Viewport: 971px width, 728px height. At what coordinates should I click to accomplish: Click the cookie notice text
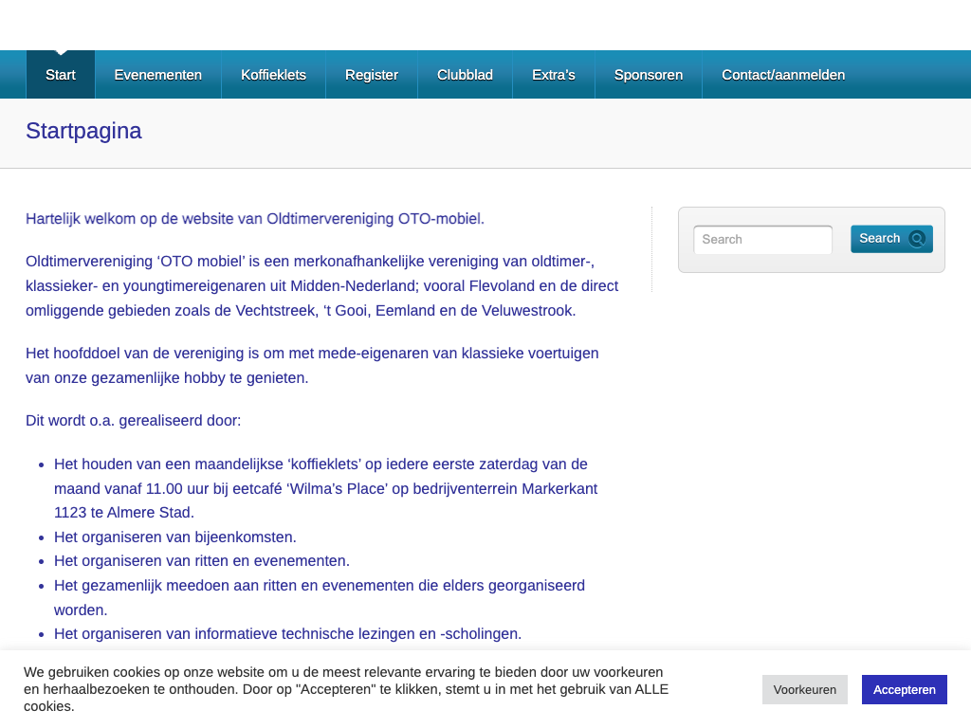346,689
